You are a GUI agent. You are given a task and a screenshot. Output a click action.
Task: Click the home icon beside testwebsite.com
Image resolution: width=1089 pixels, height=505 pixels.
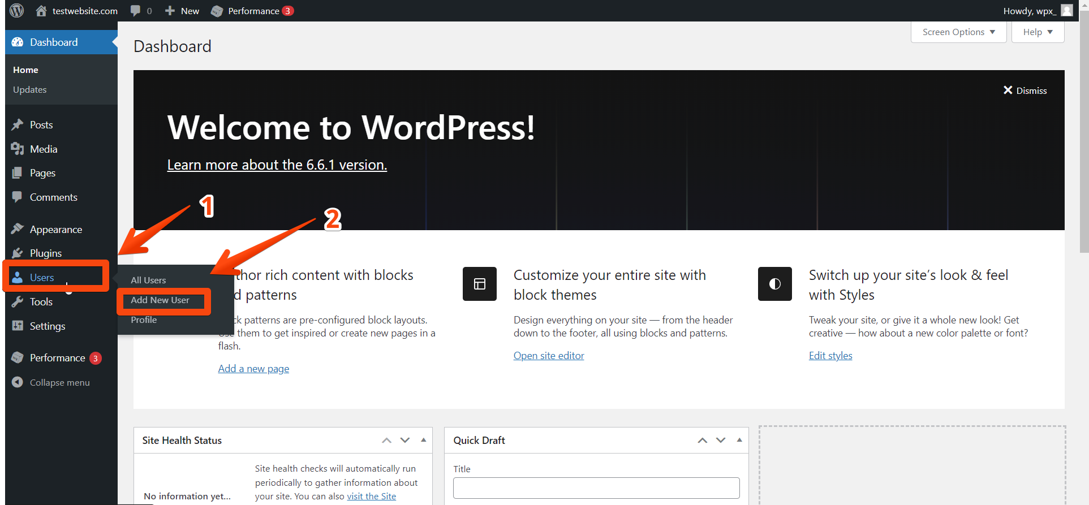41,11
